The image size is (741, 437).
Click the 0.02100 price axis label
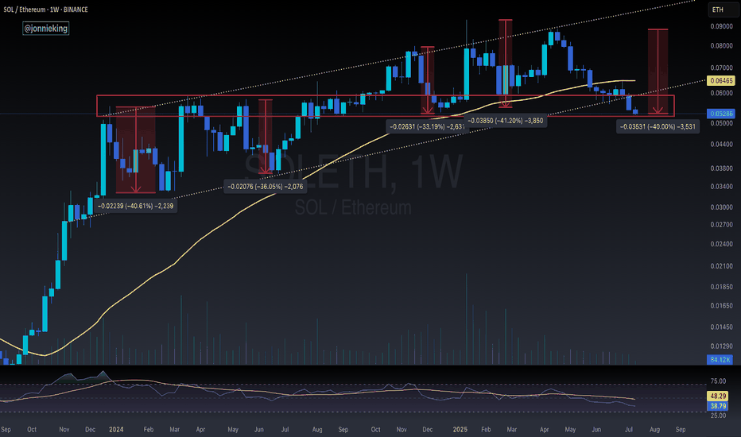pyautogui.click(x=721, y=266)
